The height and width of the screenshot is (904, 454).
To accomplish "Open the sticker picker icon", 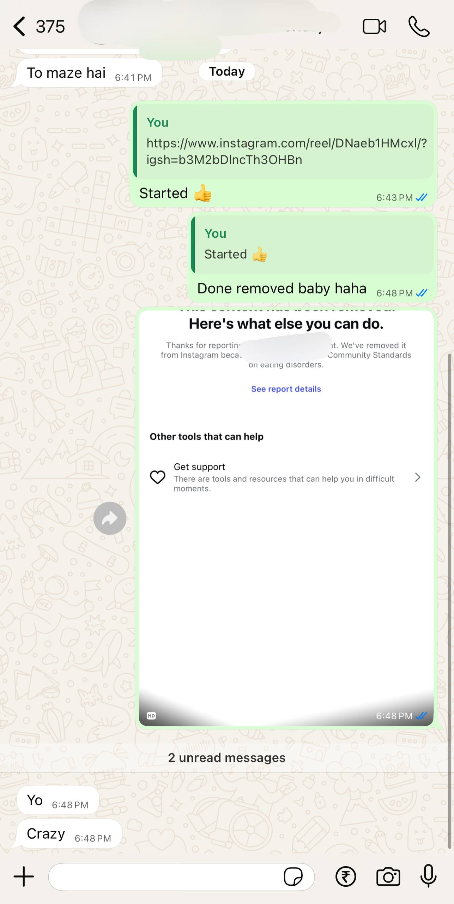I will 293,877.
